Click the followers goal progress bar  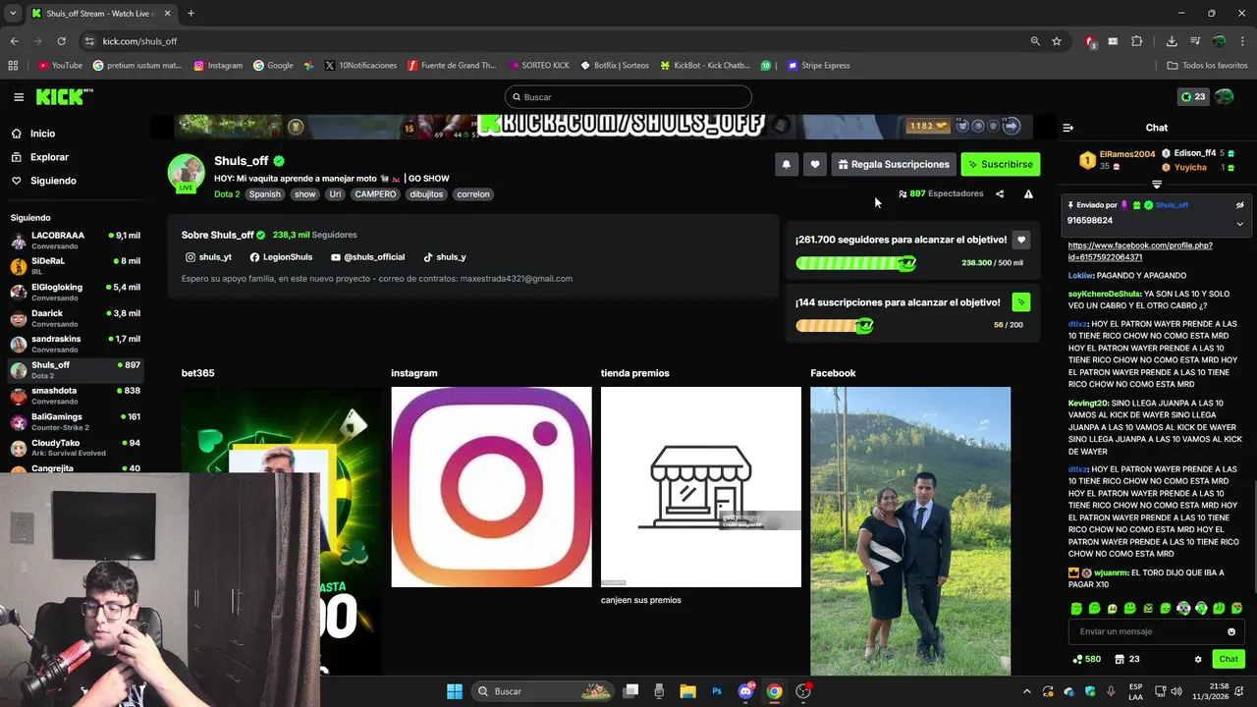(x=855, y=263)
